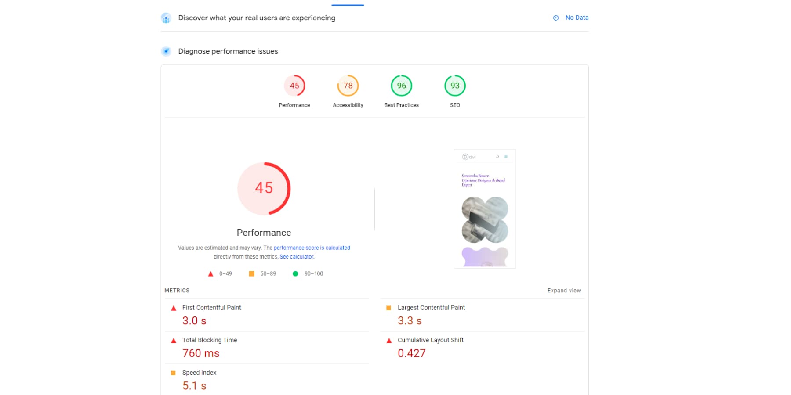Select the Performance score gauge showing 45
This screenshot has height=395, width=791.
click(x=294, y=86)
